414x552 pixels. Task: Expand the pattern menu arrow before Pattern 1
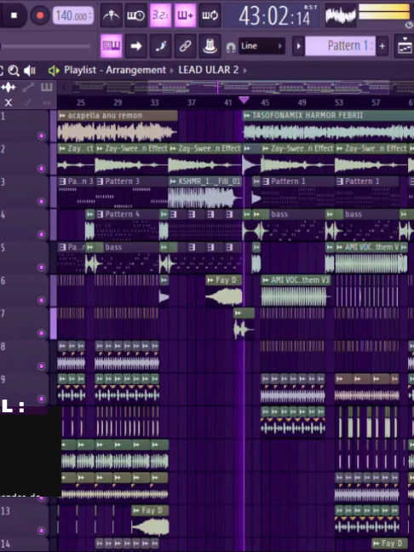[298, 46]
